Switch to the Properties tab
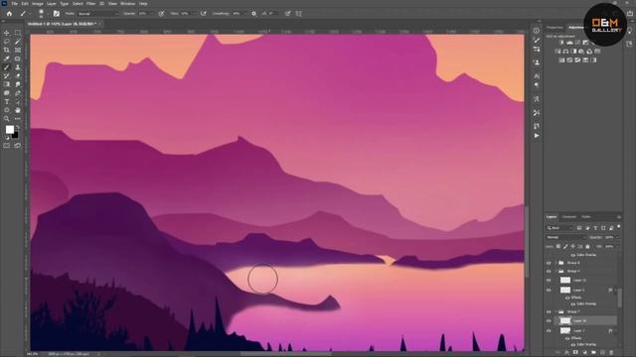Image resolution: width=636 pixels, height=357 pixels. pos(555,28)
